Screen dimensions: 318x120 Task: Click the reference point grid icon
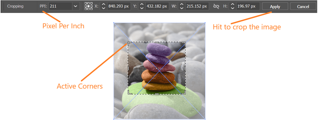88,6
